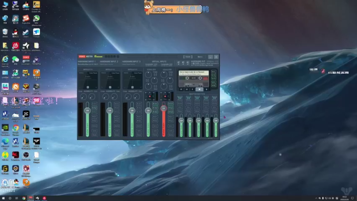Mute the first virtual input strip

(x=155, y=135)
